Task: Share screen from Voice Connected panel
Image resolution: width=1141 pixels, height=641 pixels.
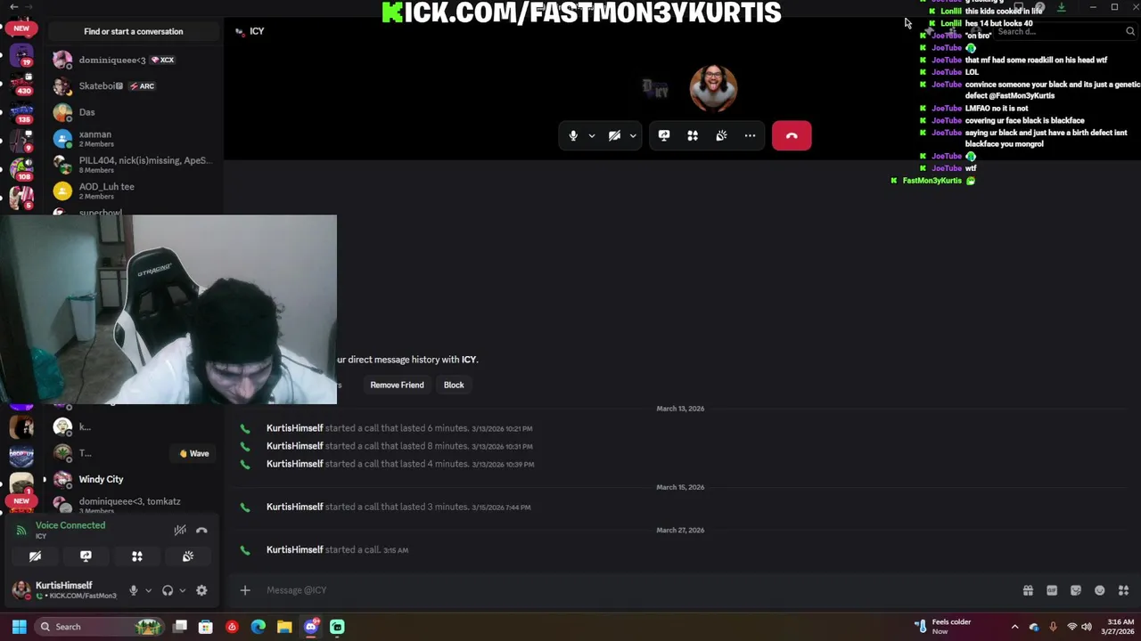Action: tap(86, 556)
